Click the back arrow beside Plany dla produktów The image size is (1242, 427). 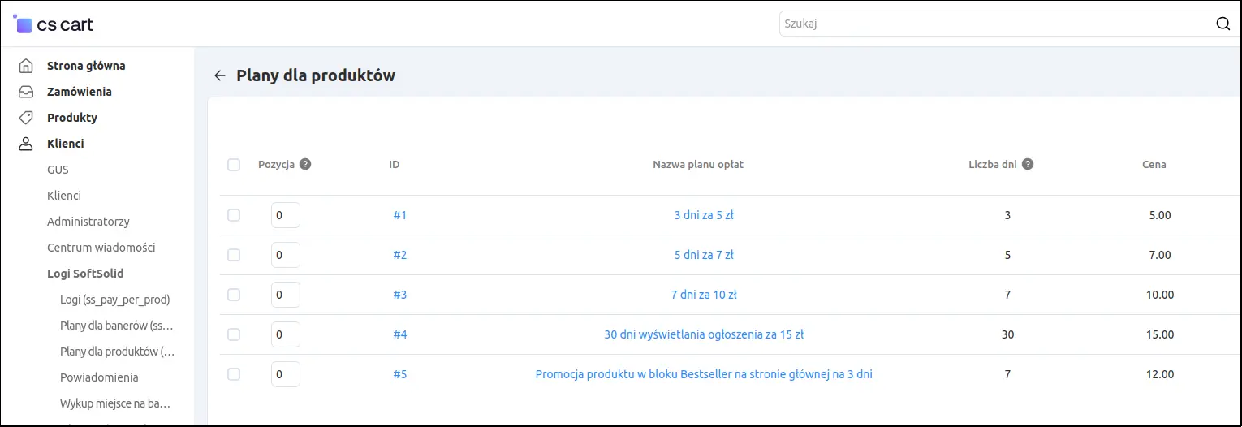219,75
